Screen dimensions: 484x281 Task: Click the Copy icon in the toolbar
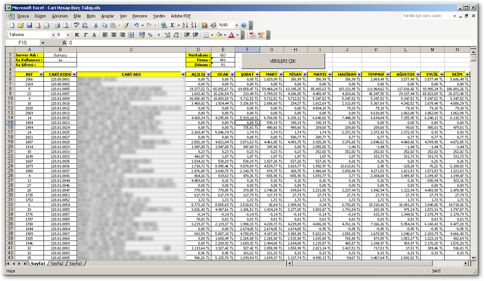(x=104, y=25)
